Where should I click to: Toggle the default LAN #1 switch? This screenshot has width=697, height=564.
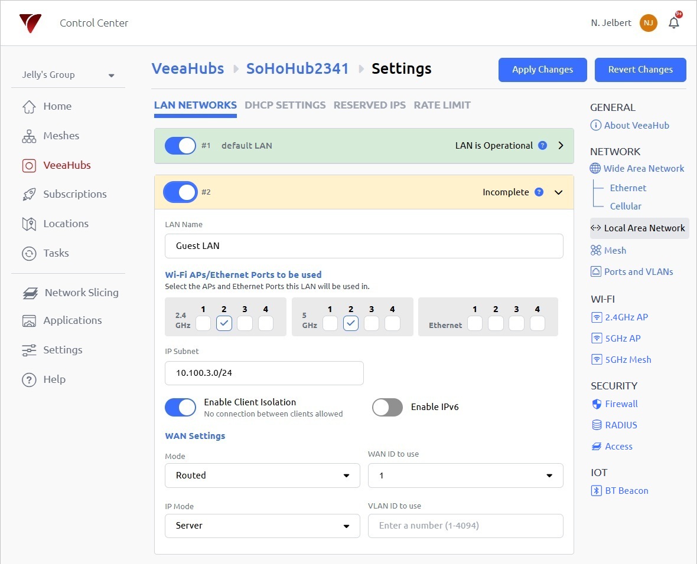pos(181,146)
